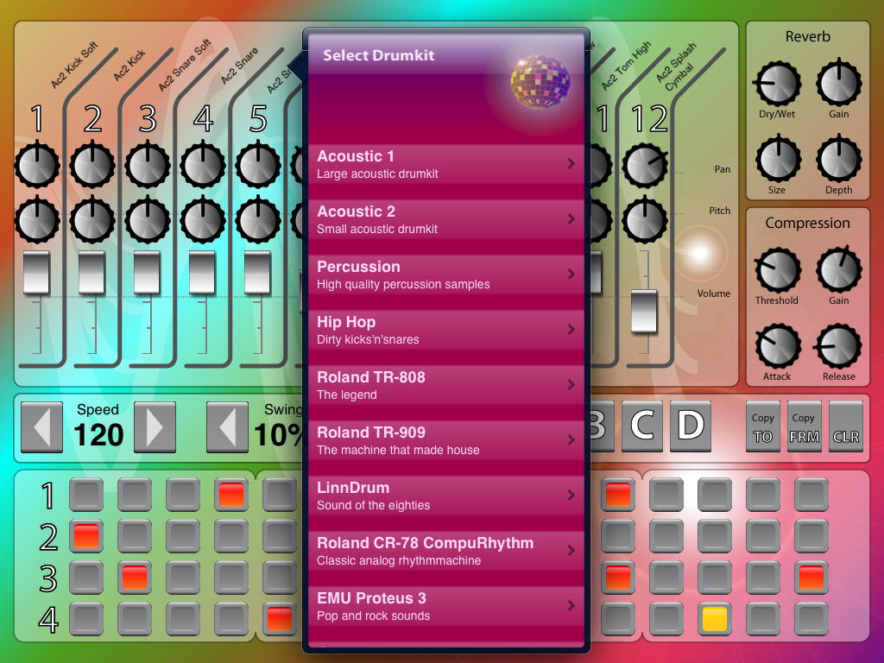Open the LinnDrum row chevron

click(x=571, y=495)
